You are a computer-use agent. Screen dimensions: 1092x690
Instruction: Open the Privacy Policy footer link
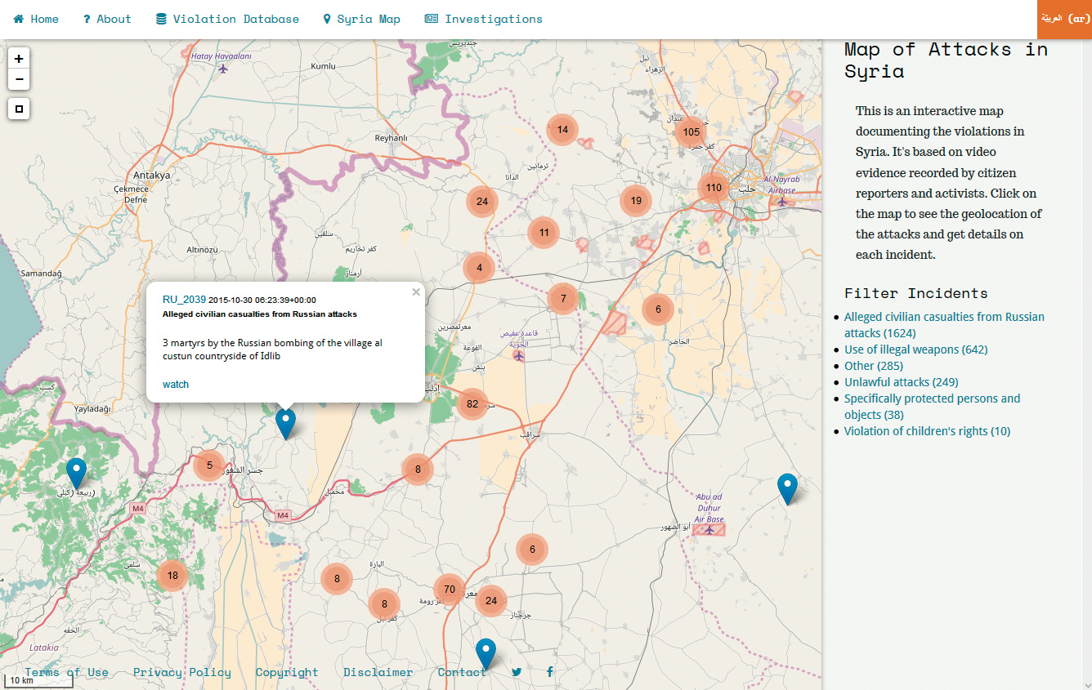pyautogui.click(x=181, y=672)
